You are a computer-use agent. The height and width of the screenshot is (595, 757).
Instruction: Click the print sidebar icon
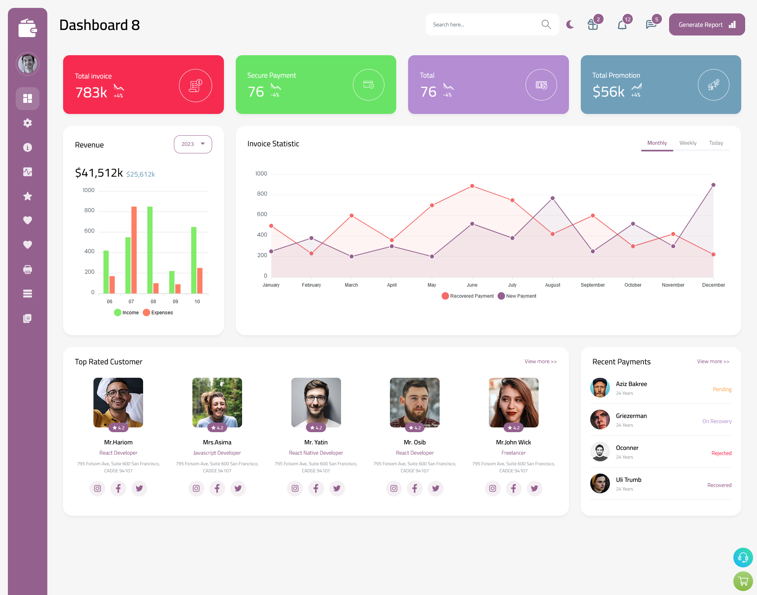[x=27, y=269]
